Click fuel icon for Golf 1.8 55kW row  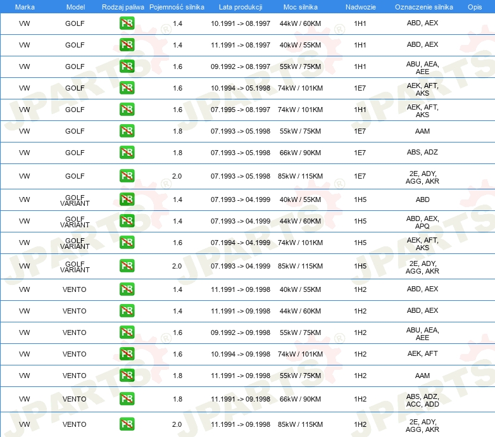[x=127, y=130]
